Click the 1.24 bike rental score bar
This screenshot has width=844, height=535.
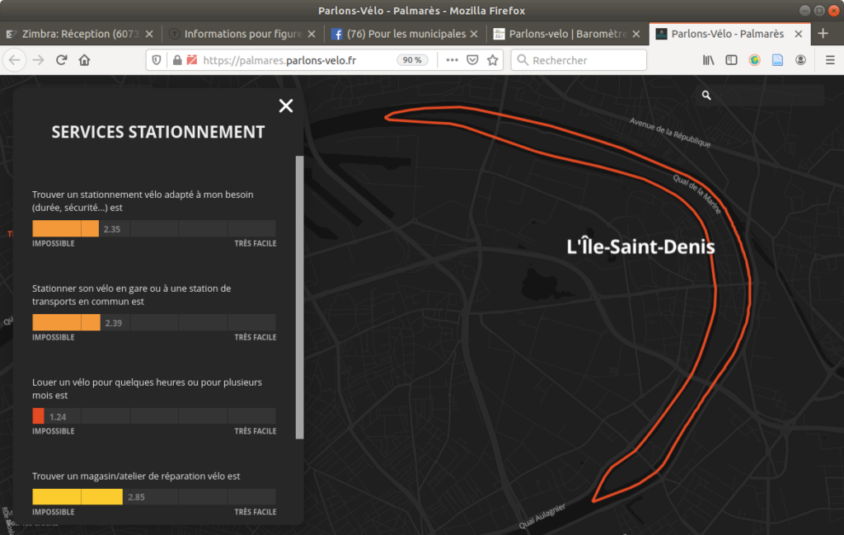coord(154,416)
